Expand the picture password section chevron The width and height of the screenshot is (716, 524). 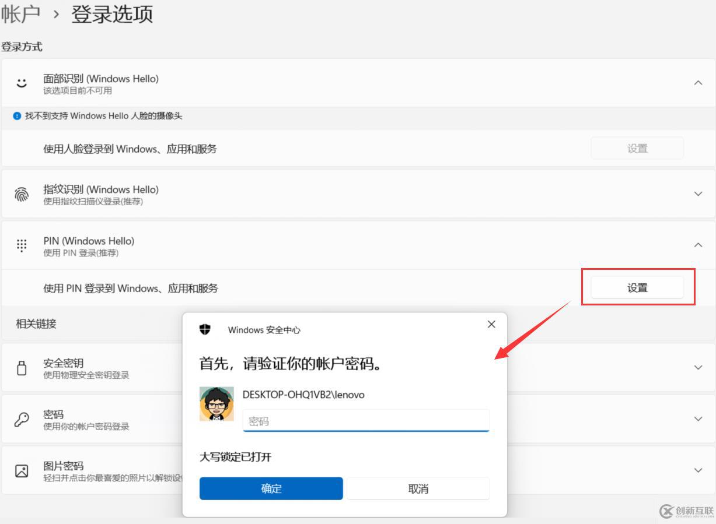698,470
